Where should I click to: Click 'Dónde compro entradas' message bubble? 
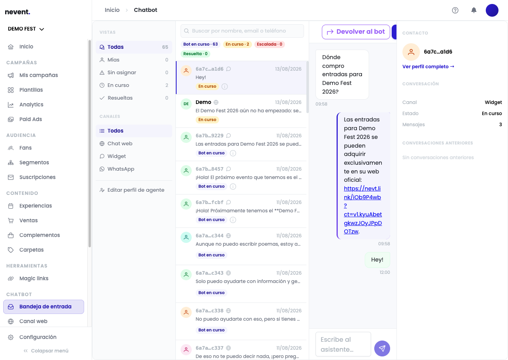click(342, 75)
